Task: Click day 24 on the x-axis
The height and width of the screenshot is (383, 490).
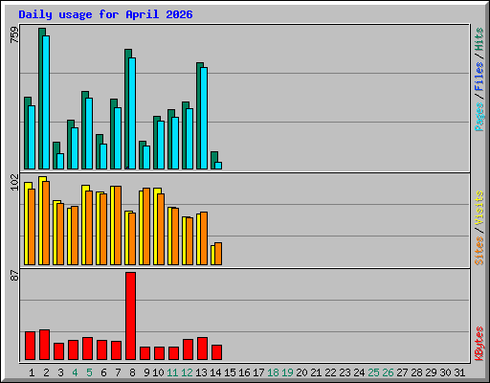Action: click(x=359, y=372)
